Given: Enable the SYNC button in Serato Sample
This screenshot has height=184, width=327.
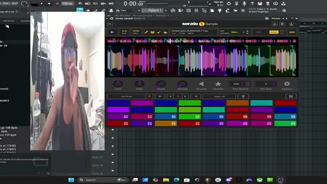Looking at the screenshot, I should pos(274,32).
